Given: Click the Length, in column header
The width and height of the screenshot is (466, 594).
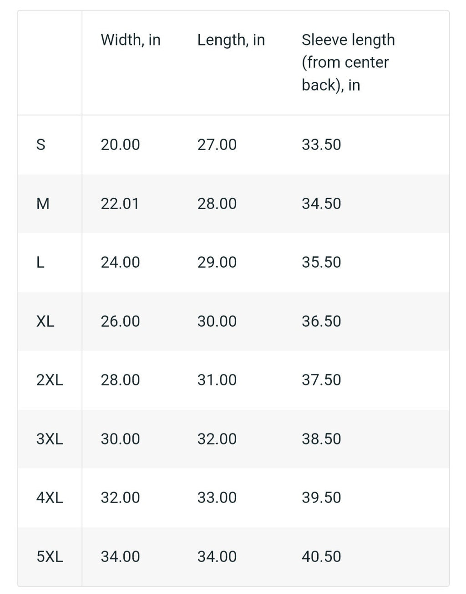Looking at the screenshot, I should pos(231,40).
